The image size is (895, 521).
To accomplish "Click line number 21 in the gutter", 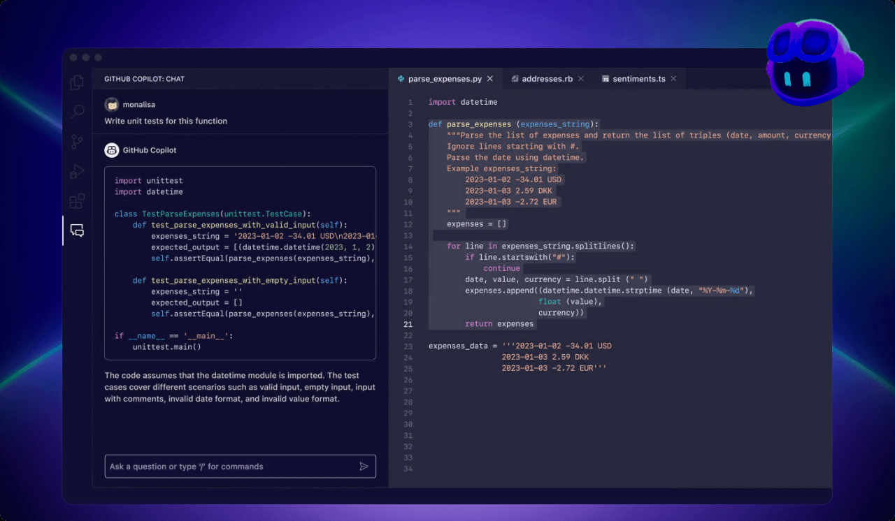I will pos(408,324).
